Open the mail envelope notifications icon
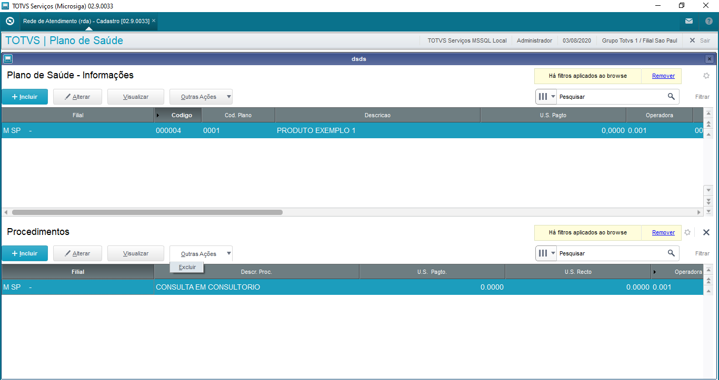 689,22
